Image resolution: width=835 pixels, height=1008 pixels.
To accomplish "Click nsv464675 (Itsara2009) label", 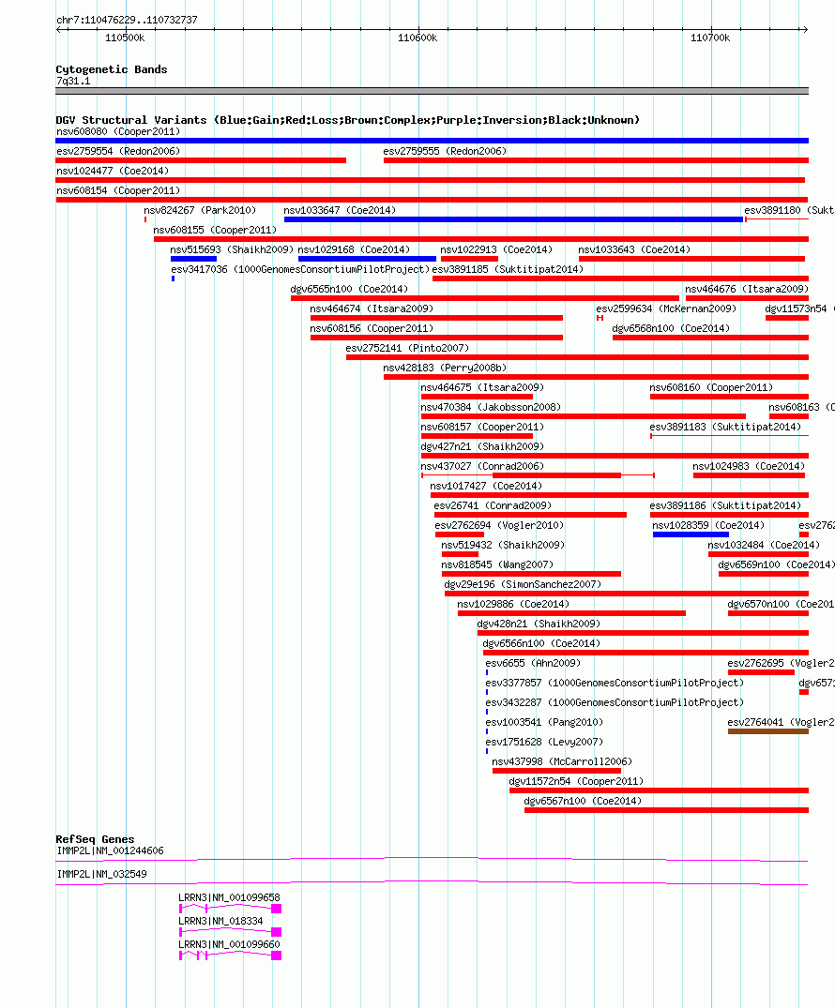I will (482, 388).
